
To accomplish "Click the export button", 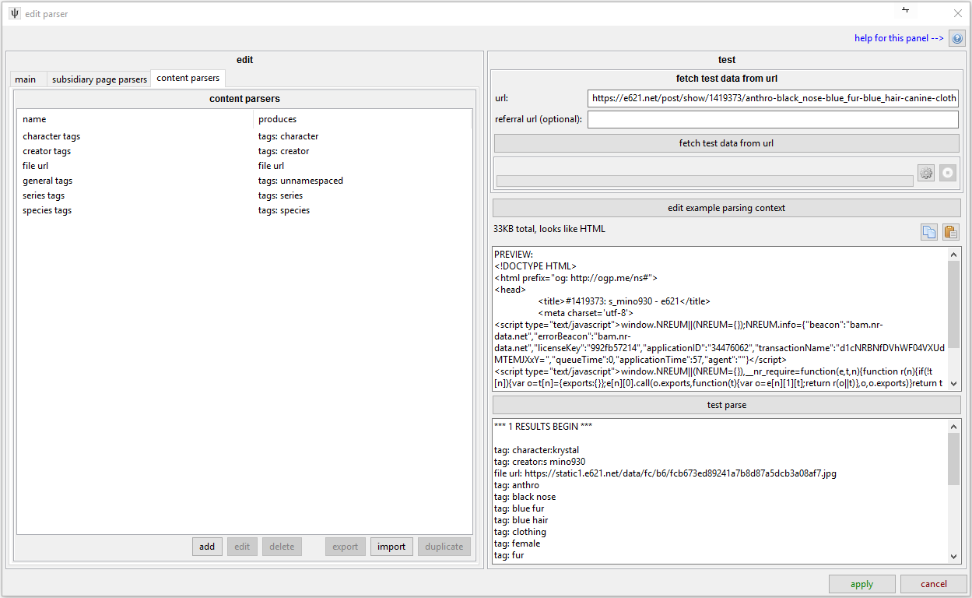I will pos(346,547).
